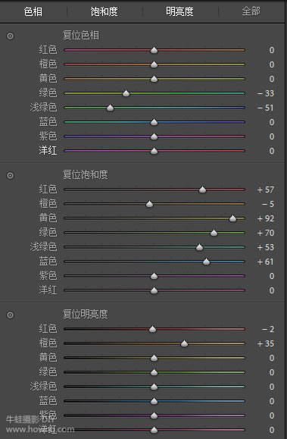This screenshot has height=439, width=287.
Task: Switch to the 全部 tab
Action: pos(251,11)
